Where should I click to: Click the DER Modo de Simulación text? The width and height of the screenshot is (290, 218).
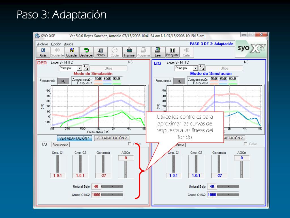pyautogui.click(x=93, y=74)
